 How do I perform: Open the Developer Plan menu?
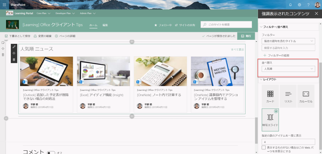(x=65, y=13)
